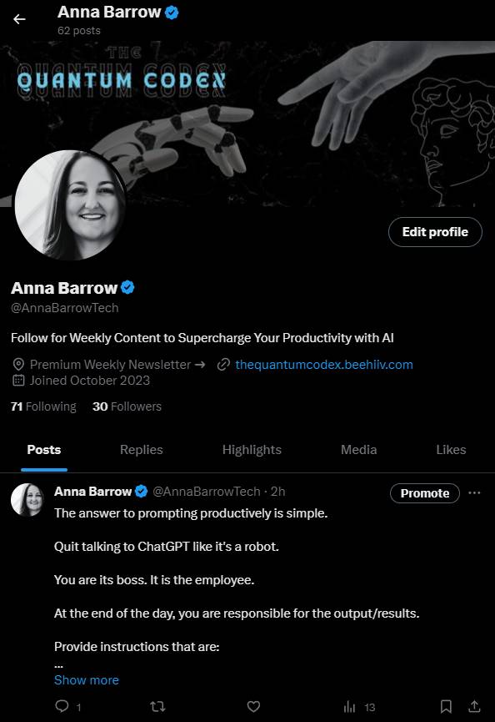Open the large profile avatar photo
The image size is (495, 722).
tap(70, 204)
